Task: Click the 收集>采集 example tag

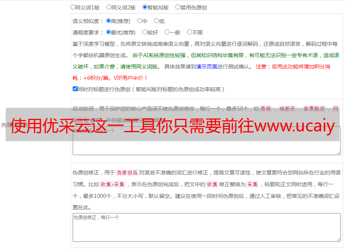Action: point(112,184)
